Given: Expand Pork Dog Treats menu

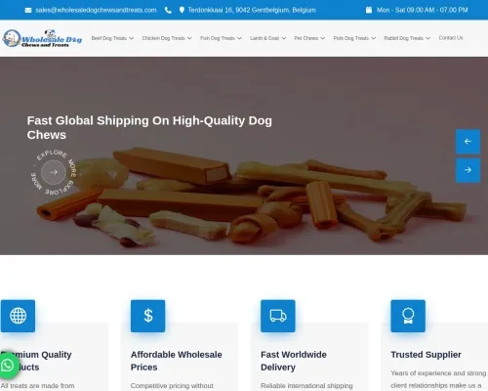Looking at the screenshot, I should pyautogui.click(x=354, y=38).
